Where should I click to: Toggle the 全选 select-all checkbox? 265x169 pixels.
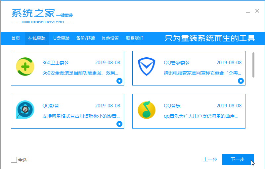tap(14, 160)
